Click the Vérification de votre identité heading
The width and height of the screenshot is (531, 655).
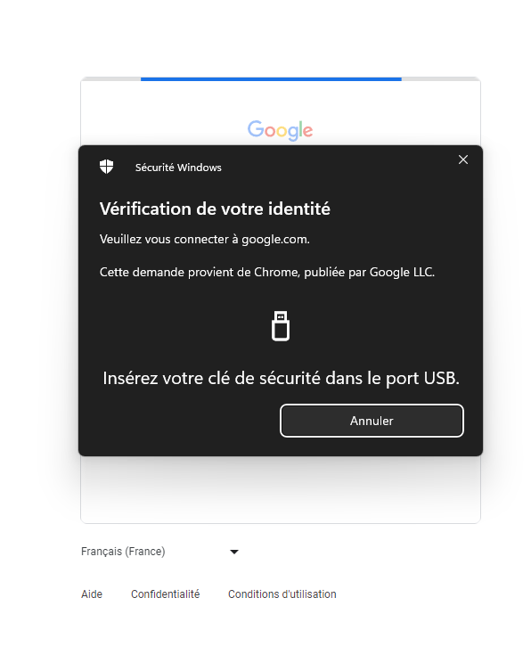click(x=215, y=209)
